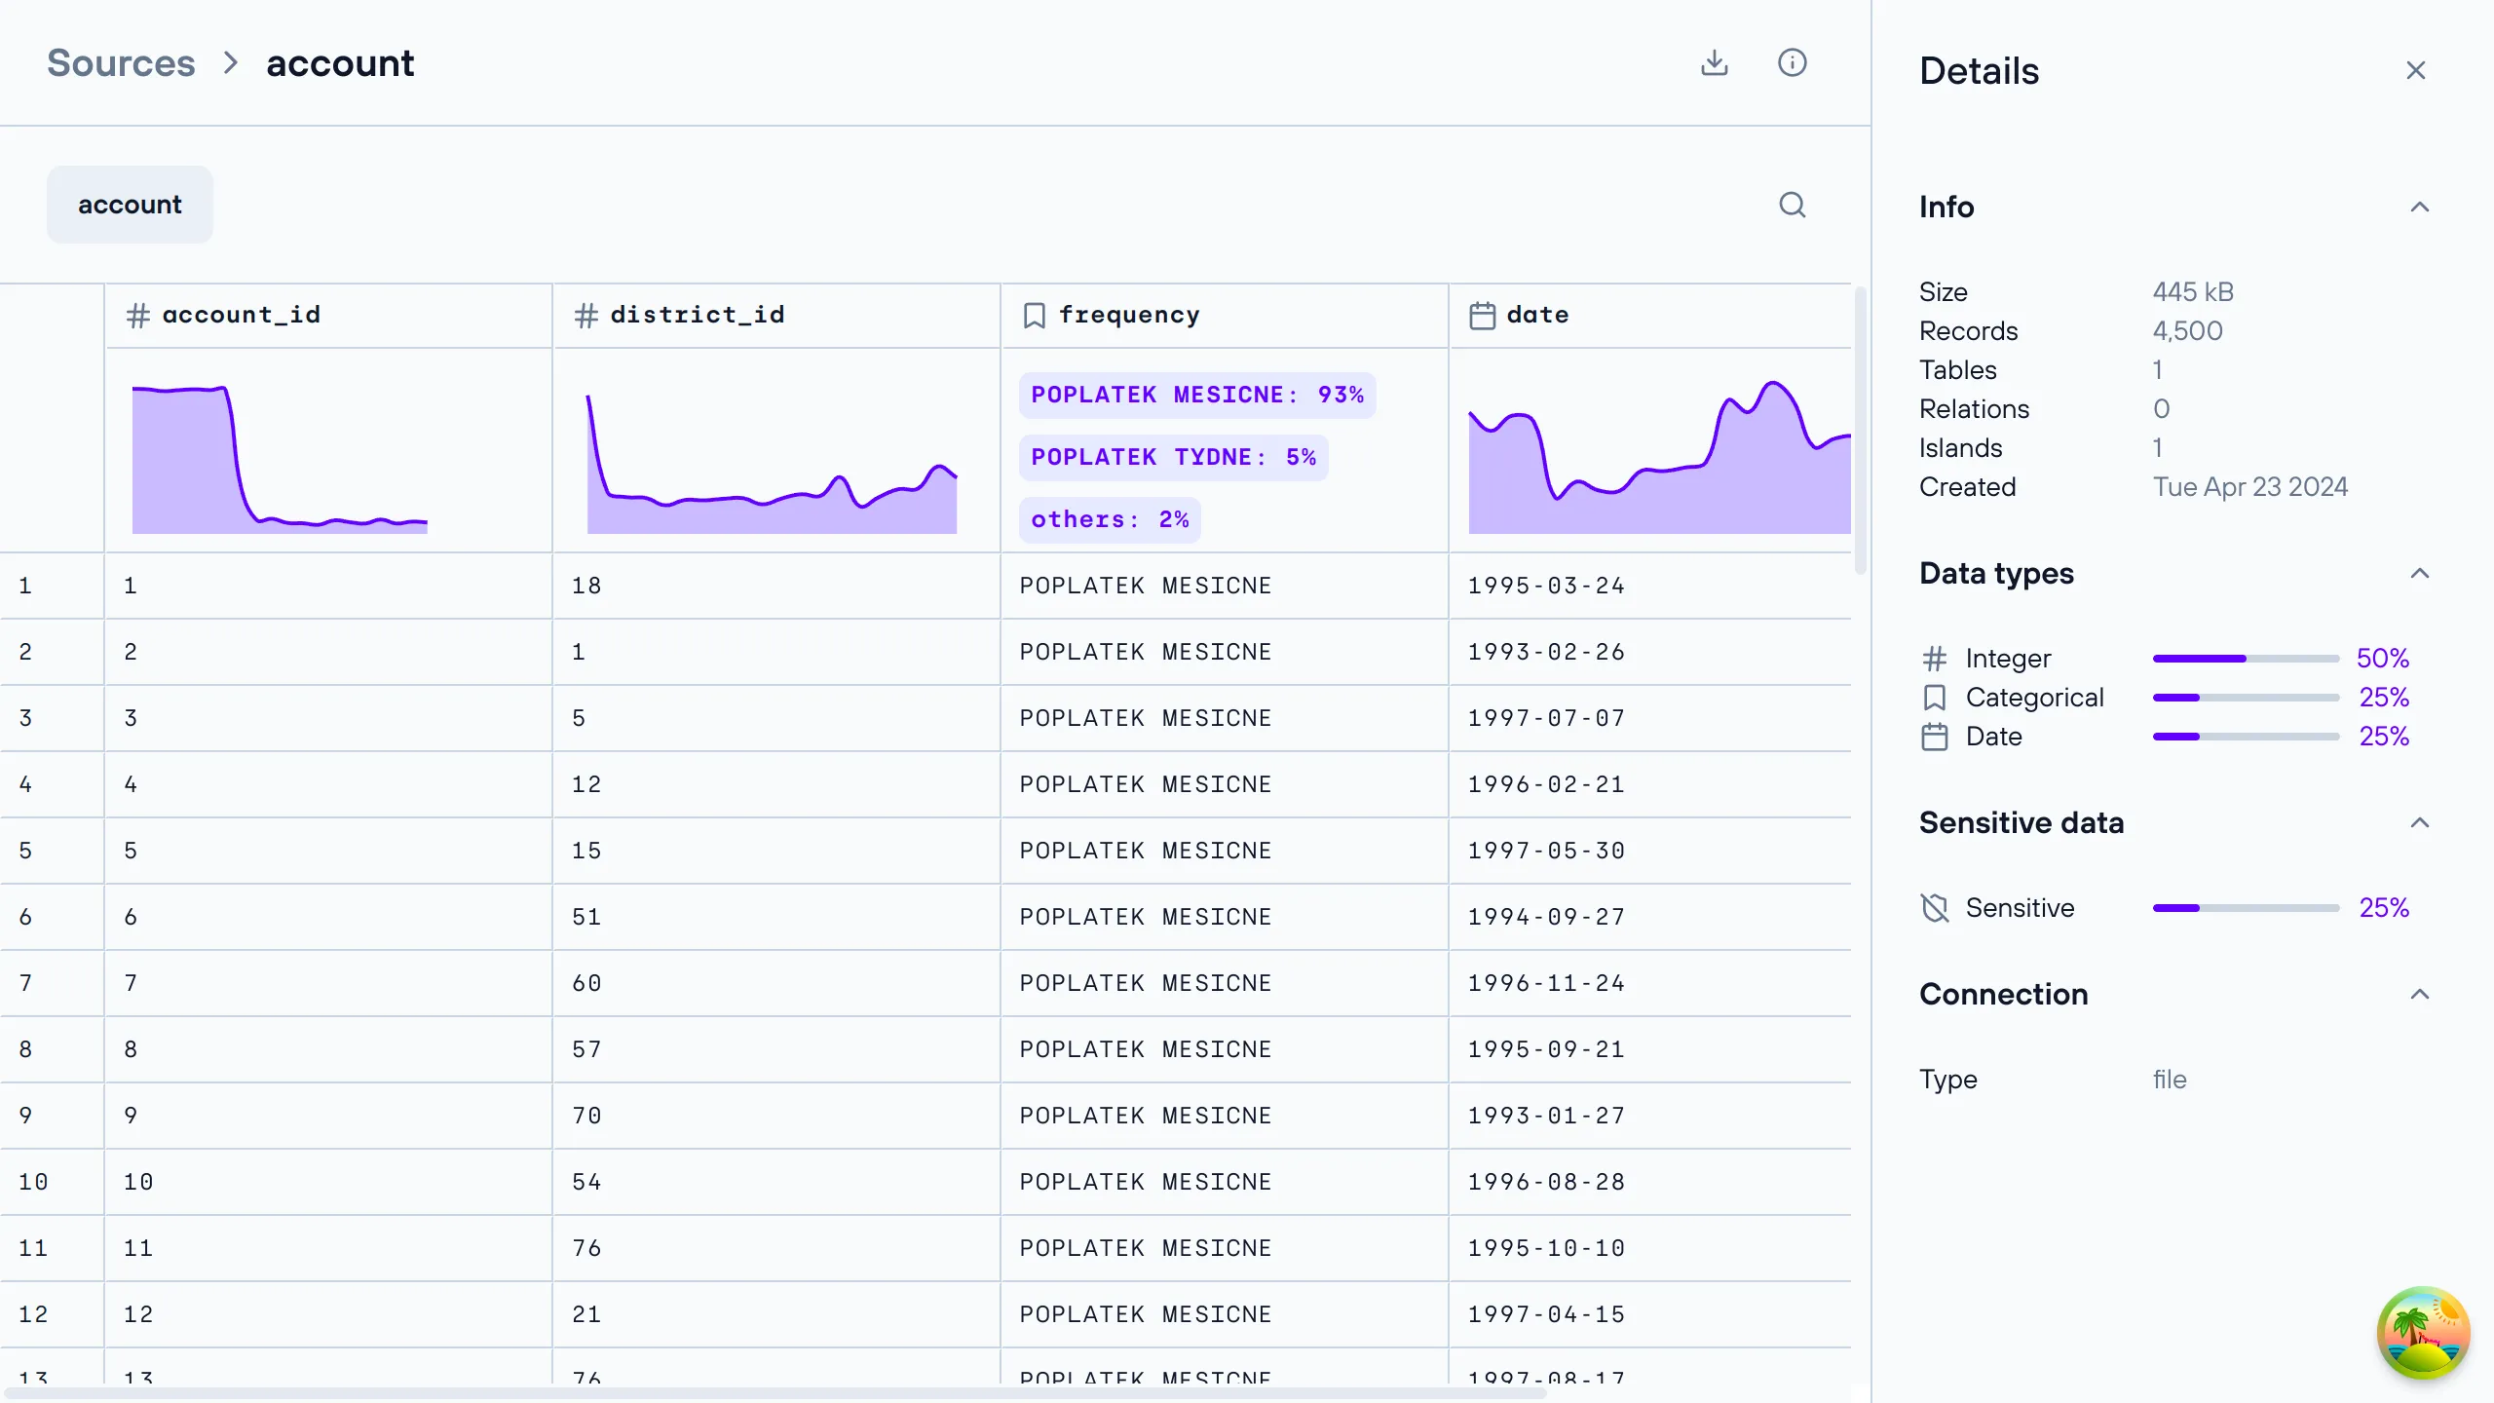
Task: Go back to Sources breadcrumb
Action: pyautogui.click(x=121, y=63)
